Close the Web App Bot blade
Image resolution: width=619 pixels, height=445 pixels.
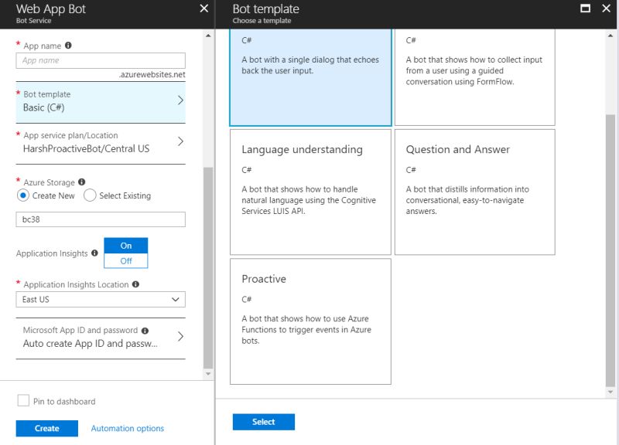click(204, 8)
